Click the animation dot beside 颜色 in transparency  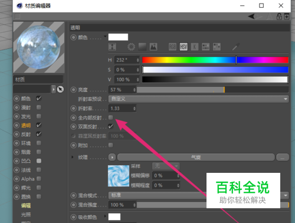pos(73,37)
